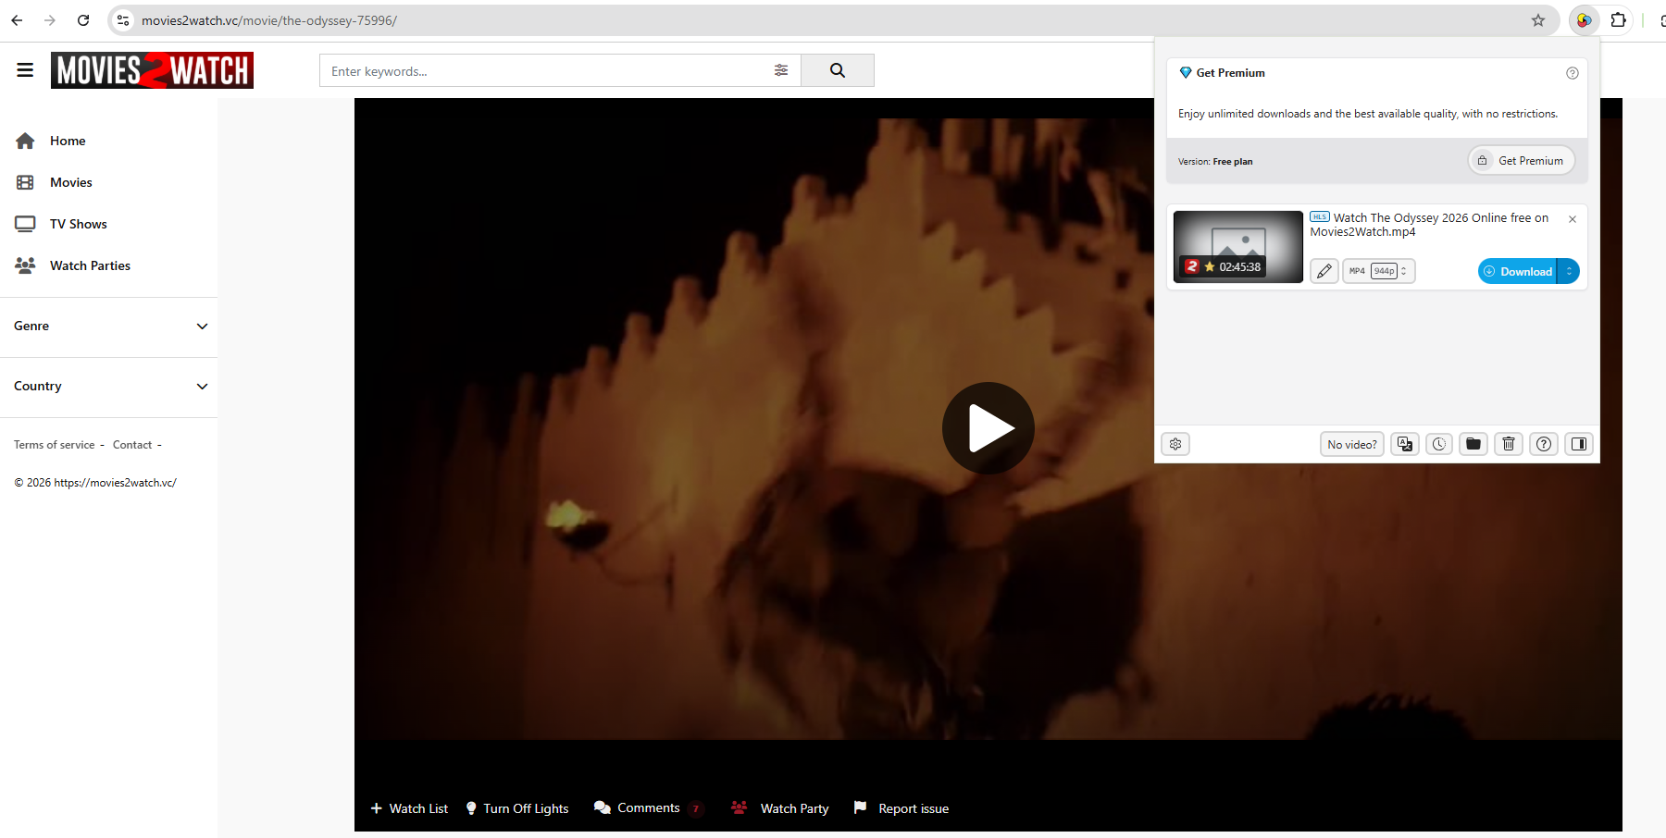Click the Get Premium button

pyautogui.click(x=1522, y=161)
